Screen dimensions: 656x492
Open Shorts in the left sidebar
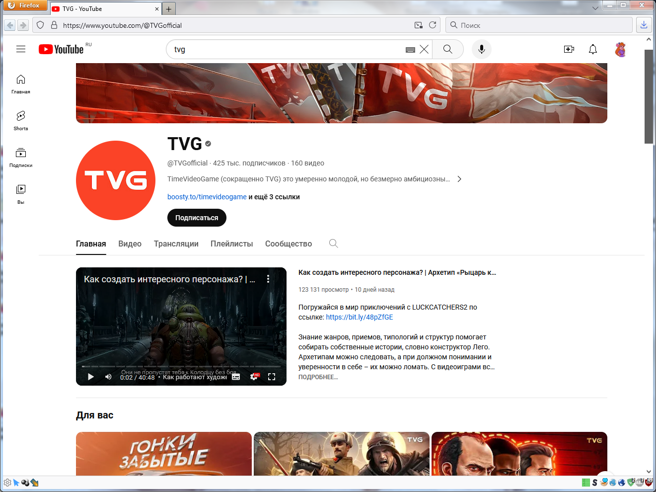click(21, 121)
